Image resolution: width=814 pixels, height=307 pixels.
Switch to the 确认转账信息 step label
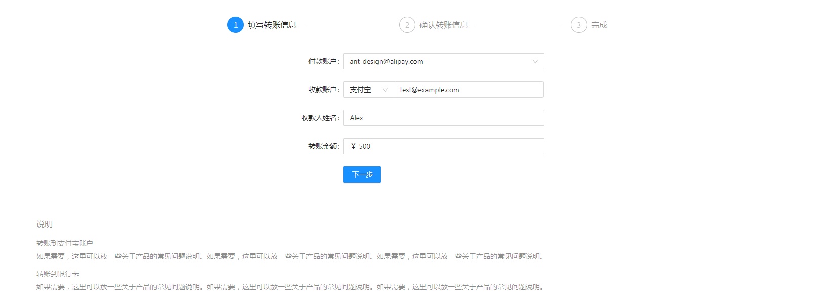pyautogui.click(x=443, y=25)
